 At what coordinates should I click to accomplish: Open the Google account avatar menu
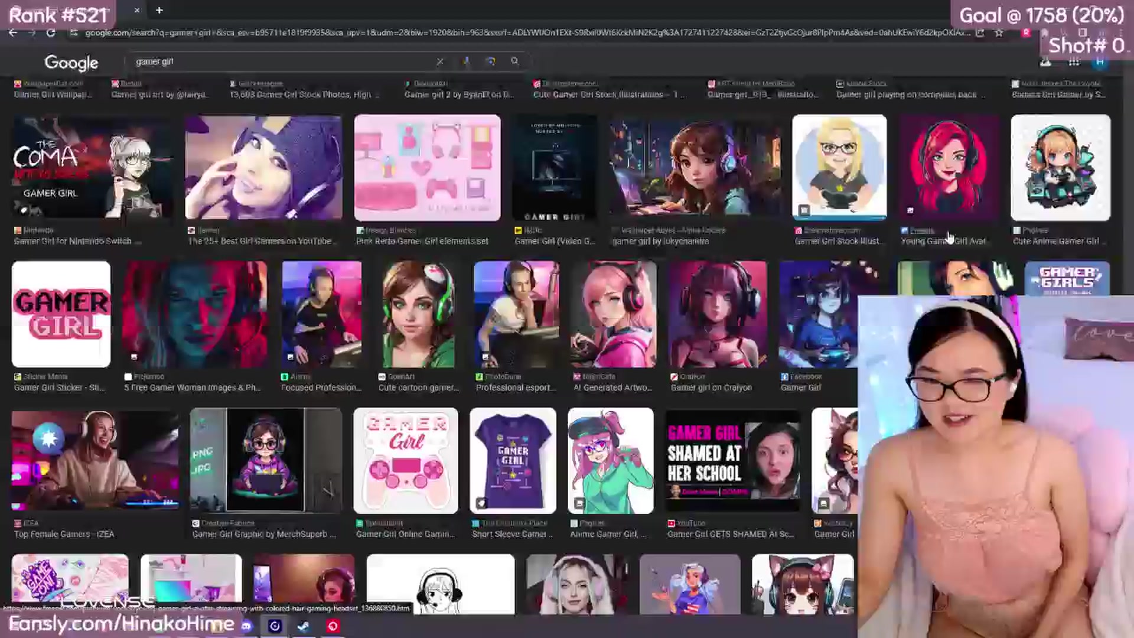click(1099, 62)
